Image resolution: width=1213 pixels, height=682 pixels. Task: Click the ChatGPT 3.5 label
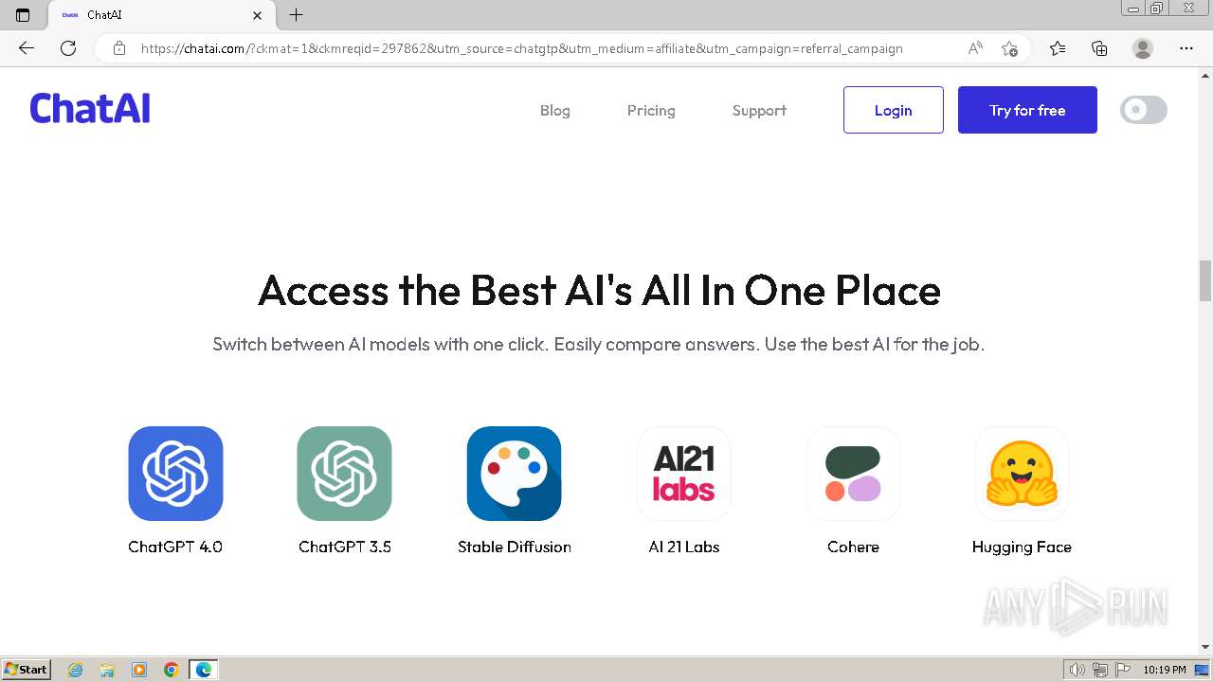coord(345,547)
